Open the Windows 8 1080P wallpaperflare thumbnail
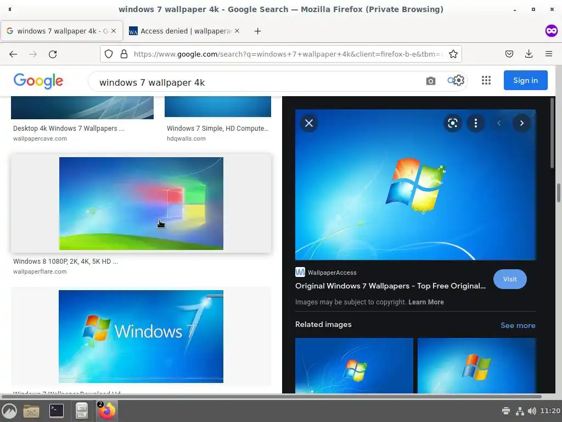The width and height of the screenshot is (562, 422). [x=141, y=203]
